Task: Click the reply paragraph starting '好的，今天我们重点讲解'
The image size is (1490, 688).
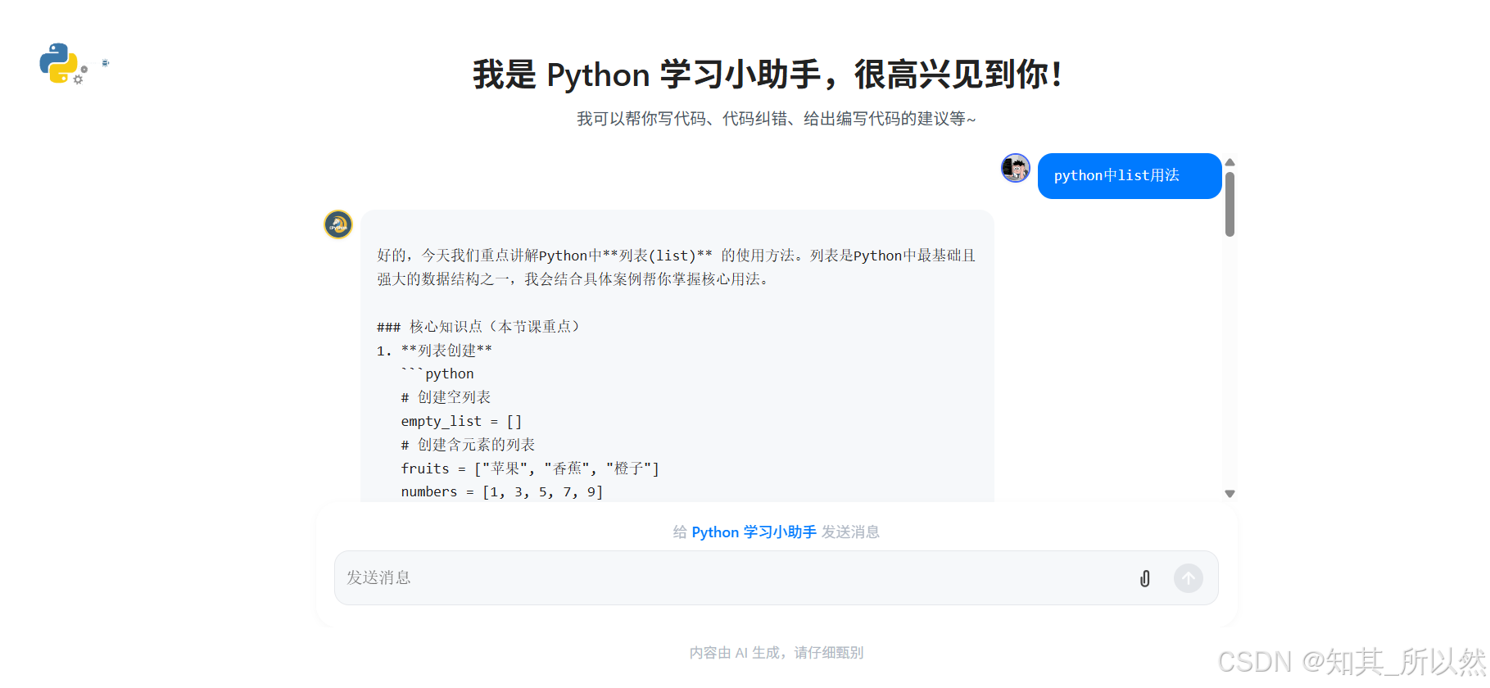Action: point(677,267)
